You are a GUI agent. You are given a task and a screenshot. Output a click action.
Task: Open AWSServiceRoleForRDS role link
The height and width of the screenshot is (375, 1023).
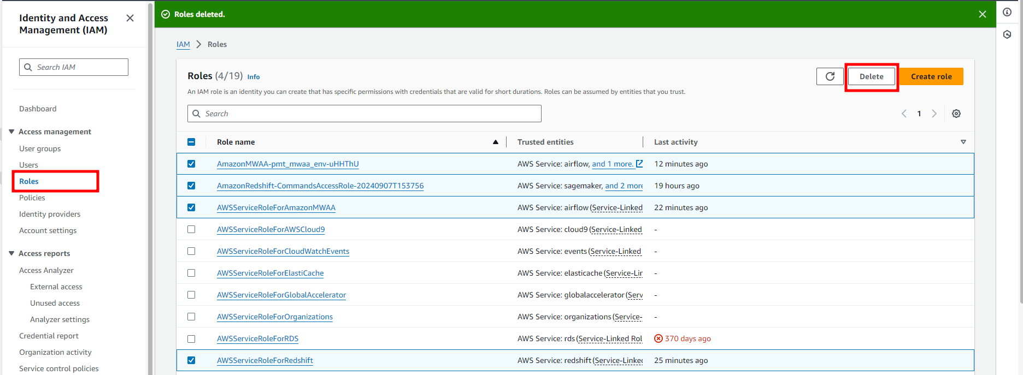[258, 338]
